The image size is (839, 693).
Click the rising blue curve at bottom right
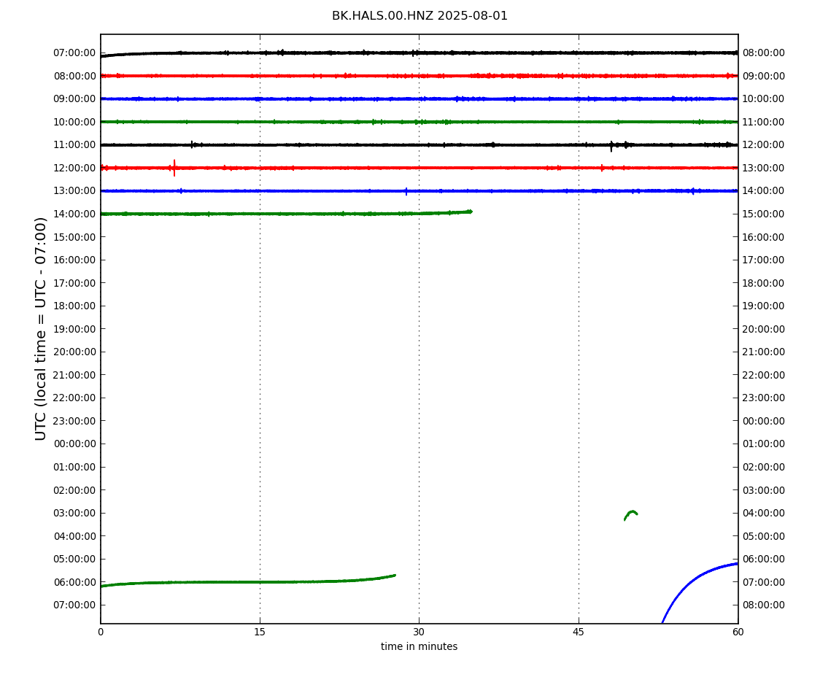[x=700, y=592]
